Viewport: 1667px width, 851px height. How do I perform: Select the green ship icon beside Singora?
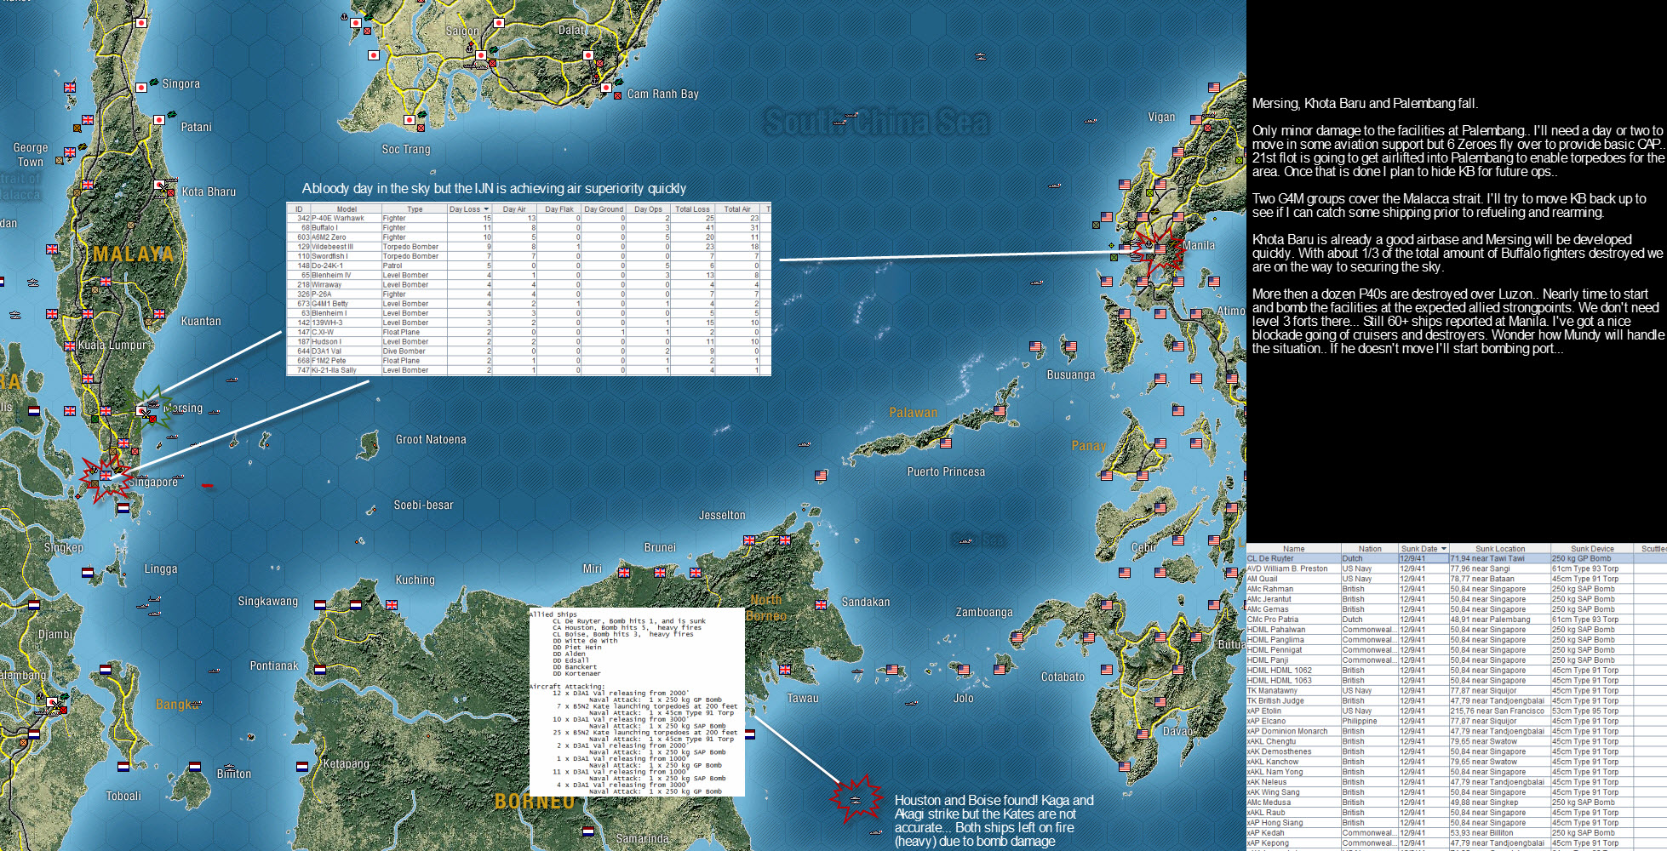click(x=154, y=83)
